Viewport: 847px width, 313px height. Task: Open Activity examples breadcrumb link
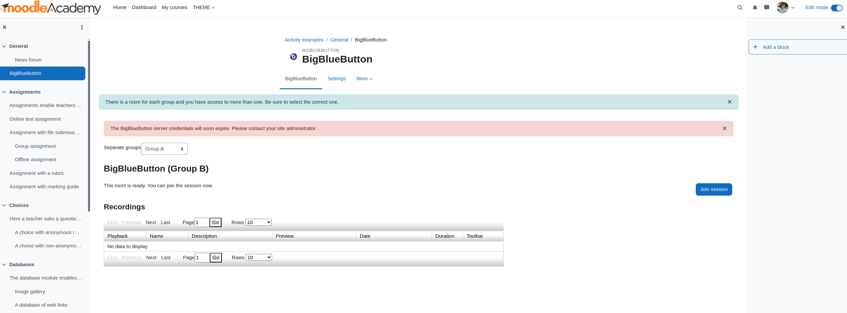(304, 40)
